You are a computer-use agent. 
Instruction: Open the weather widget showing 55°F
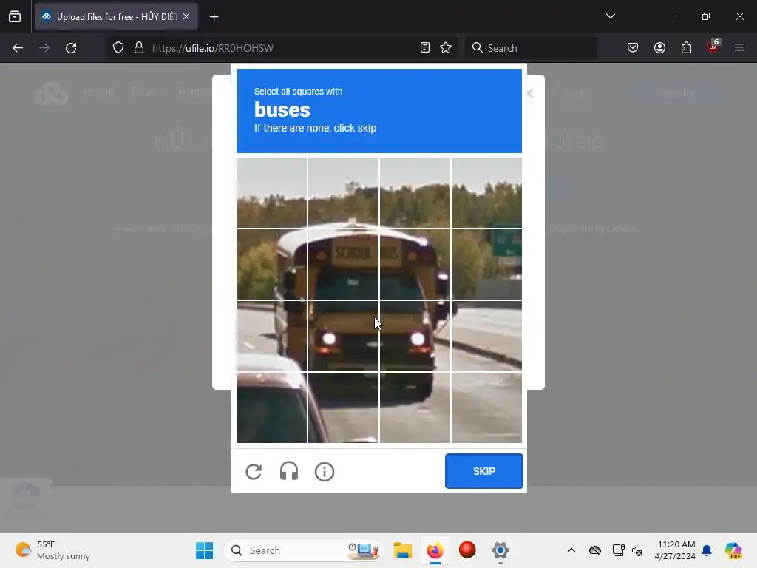52,550
